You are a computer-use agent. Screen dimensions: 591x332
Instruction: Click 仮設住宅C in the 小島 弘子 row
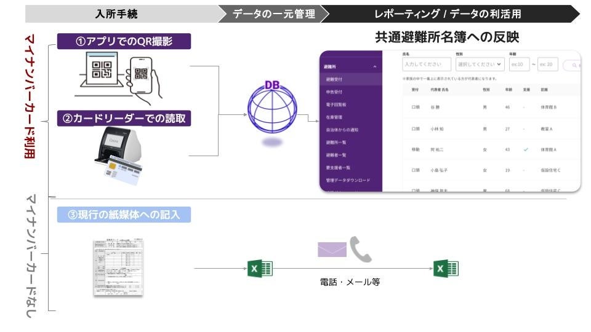pos(550,170)
